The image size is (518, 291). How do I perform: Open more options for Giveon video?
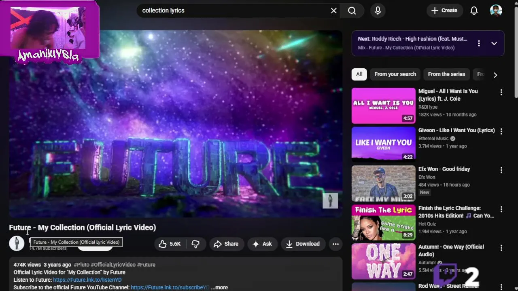[501, 131]
